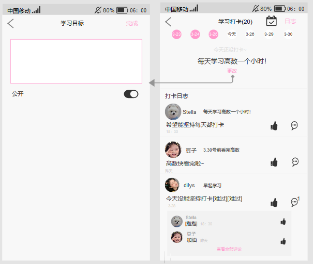The width and height of the screenshot is (313, 264).
Task: Toggle the 公开 public switch
Action: 131,94
